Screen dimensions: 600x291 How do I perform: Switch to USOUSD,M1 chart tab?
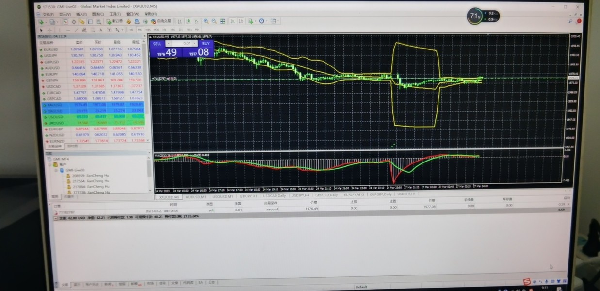(x=223, y=196)
